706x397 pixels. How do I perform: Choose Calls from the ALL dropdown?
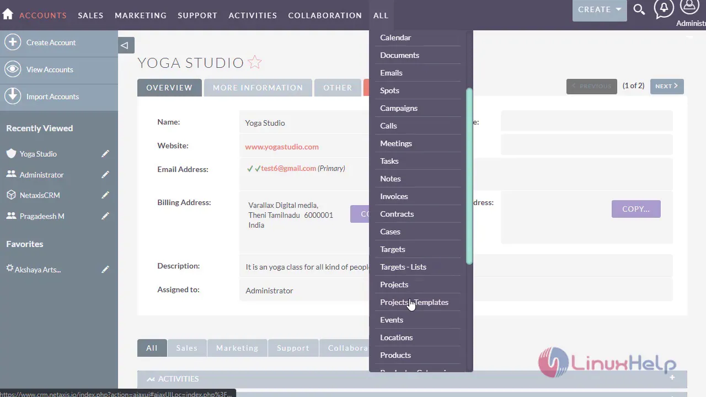click(388, 126)
